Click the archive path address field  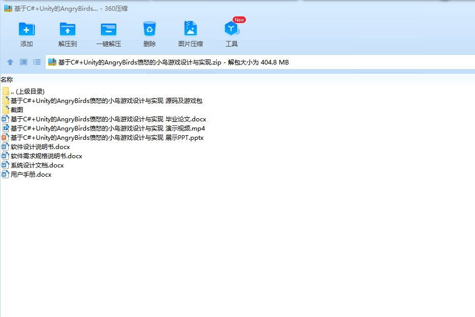260,62
